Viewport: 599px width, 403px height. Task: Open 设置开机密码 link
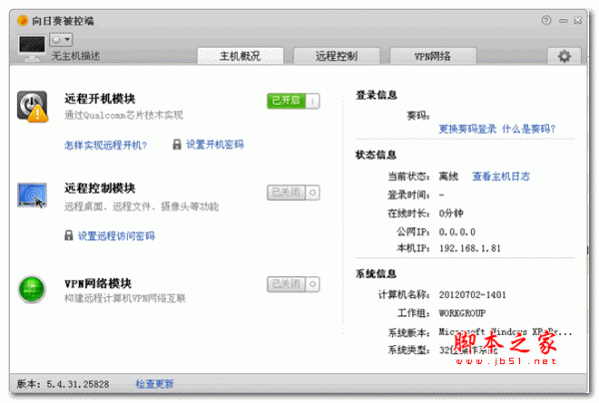[x=215, y=145]
